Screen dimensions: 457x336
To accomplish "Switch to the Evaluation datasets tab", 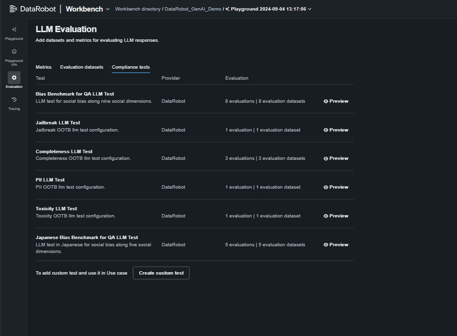I will point(82,67).
